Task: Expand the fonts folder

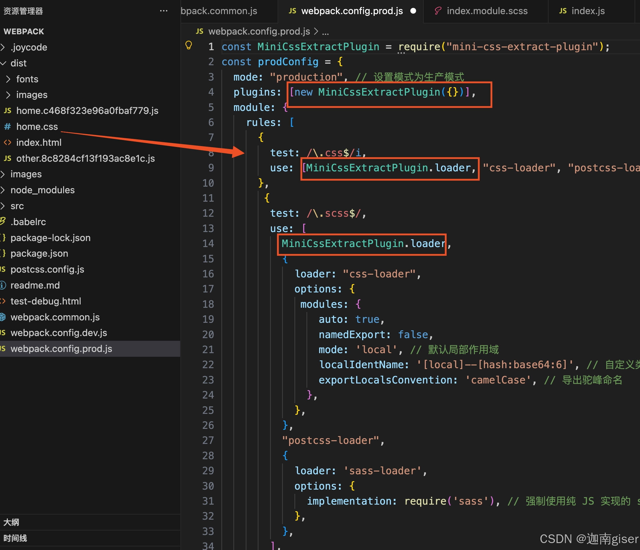Action: coord(27,79)
